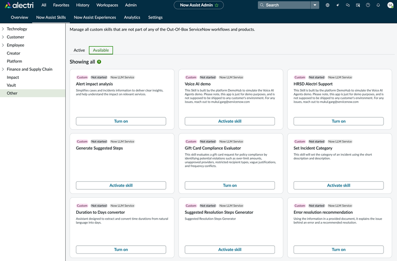Screen dimensions: 397x261
Task: Open the Now Assist Experiences tab
Action: [x=95, y=17]
